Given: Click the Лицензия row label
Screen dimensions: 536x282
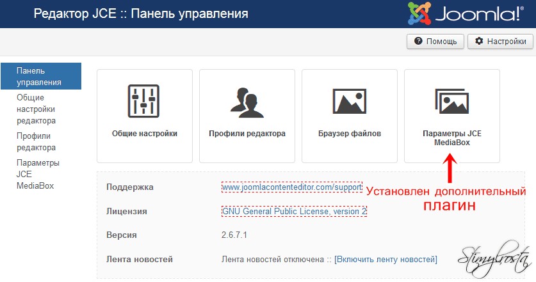Looking at the screenshot, I should point(127,211).
